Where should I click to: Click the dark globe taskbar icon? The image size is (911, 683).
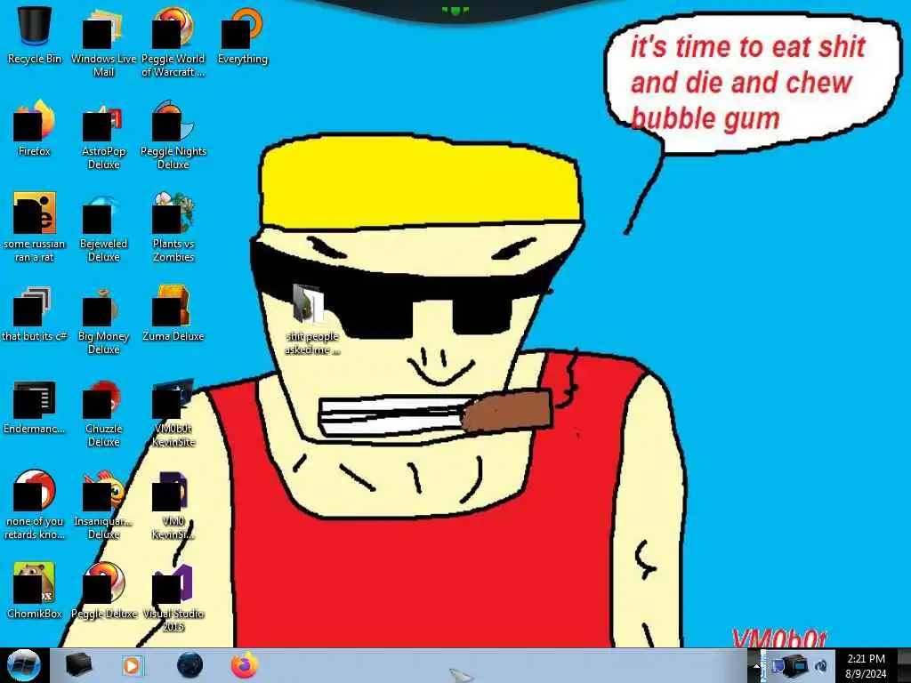[189, 665]
